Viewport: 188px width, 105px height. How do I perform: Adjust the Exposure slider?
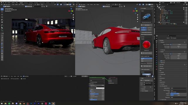178,94
